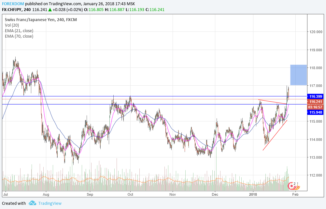
Task: Select the Vol (20) indicator label
Action: coord(12,25)
